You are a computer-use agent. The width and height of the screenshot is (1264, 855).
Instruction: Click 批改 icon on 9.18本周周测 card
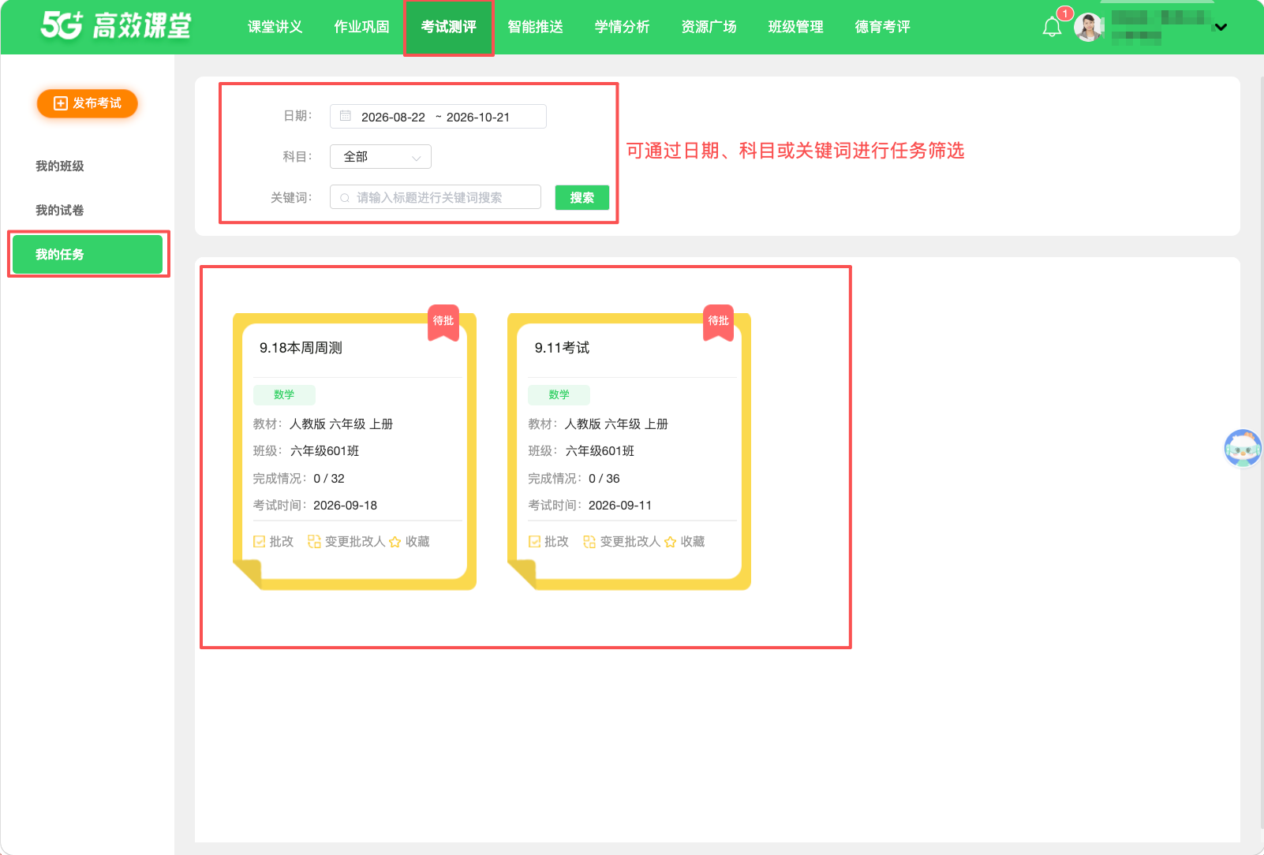260,542
